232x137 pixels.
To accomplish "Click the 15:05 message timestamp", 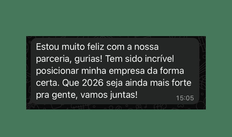I will [x=185, y=98].
